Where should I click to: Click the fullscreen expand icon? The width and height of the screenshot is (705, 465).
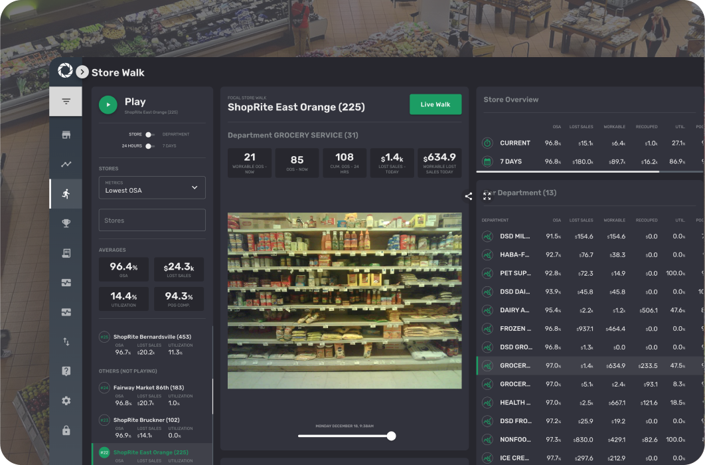click(487, 196)
